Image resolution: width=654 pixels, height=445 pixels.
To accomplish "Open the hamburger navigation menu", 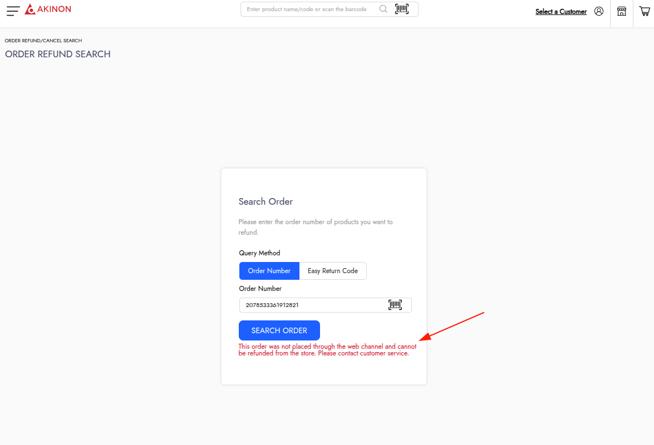I will (13, 10).
